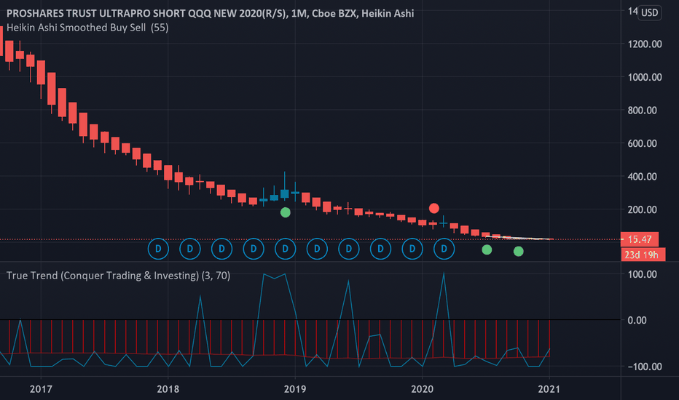The width and height of the screenshot is (679, 400).
Task: Click the USD currency button
Action: point(650,12)
